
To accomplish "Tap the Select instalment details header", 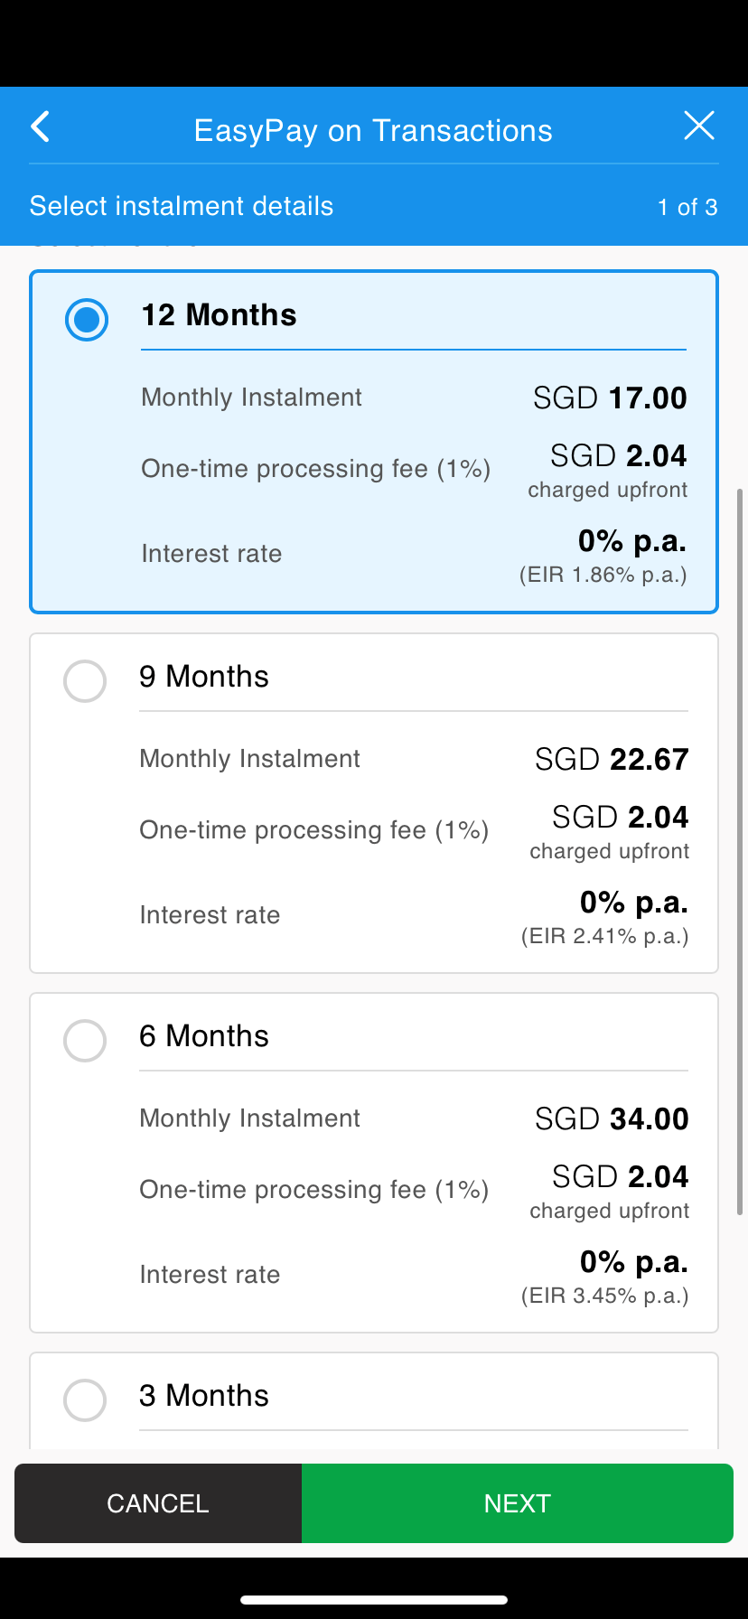I will (181, 206).
